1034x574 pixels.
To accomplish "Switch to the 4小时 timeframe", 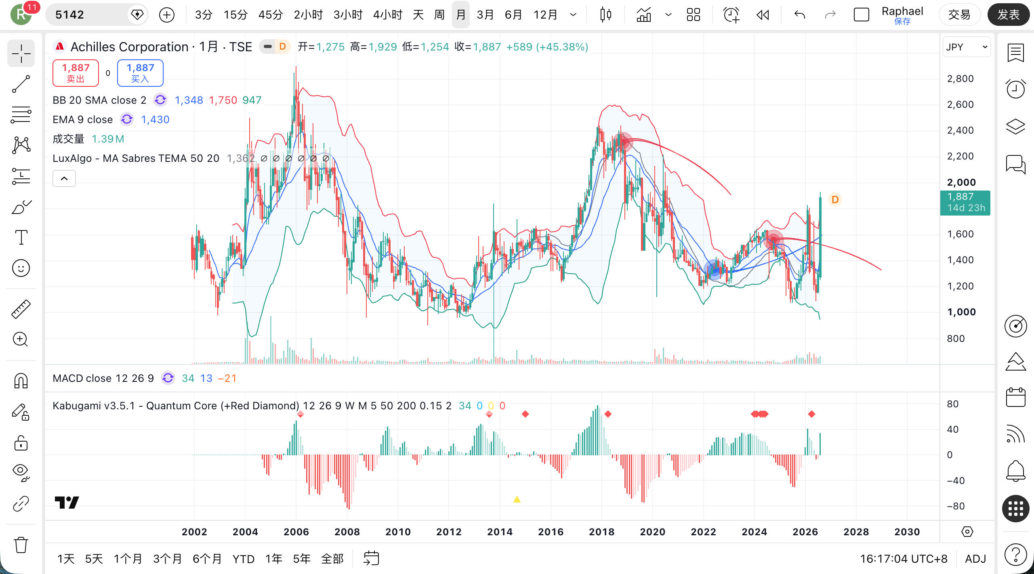I will point(388,15).
